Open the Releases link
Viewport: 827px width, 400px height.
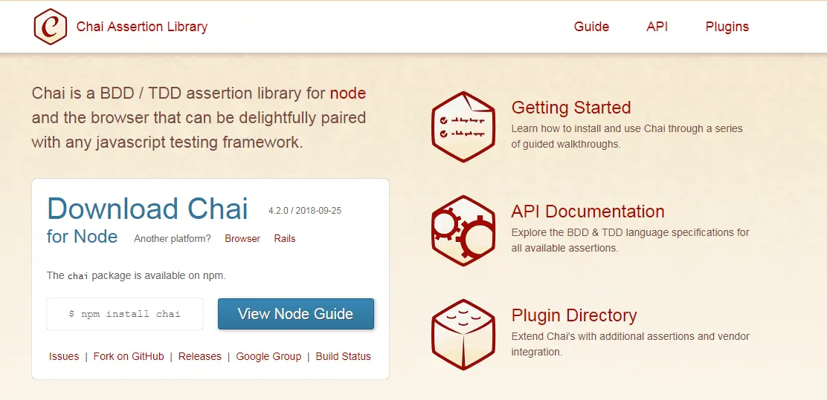pyautogui.click(x=200, y=356)
